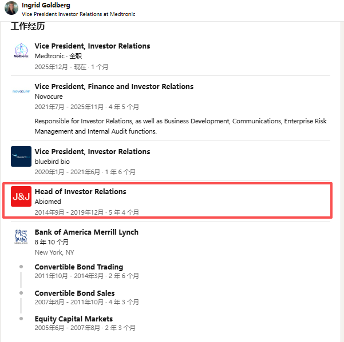Select the Equity Capital Markets role
The width and height of the screenshot is (344, 342).
click(x=73, y=319)
